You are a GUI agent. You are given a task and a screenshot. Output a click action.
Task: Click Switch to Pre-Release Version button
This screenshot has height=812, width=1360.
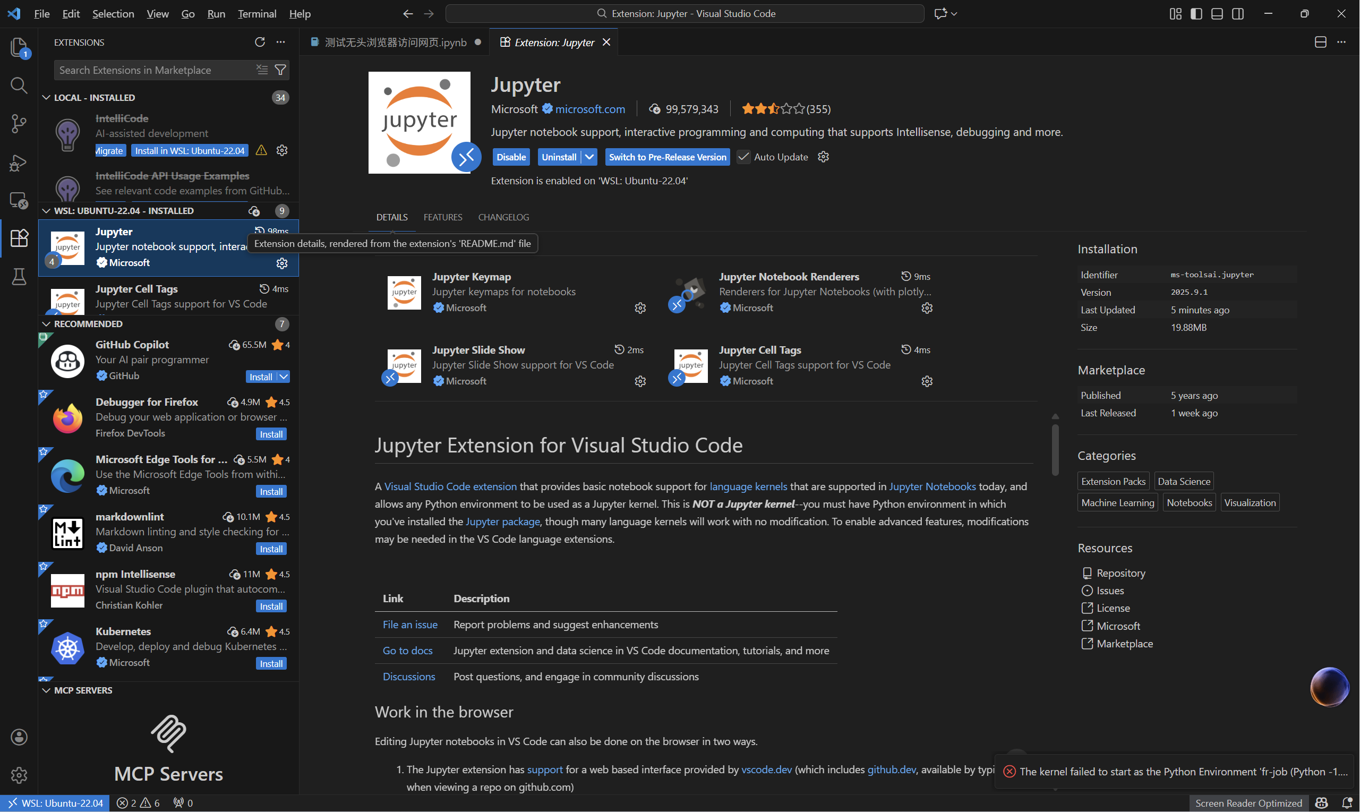(x=668, y=157)
